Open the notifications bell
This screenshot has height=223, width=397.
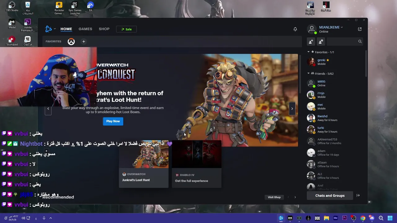pyautogui.click(x=295, y=29)
